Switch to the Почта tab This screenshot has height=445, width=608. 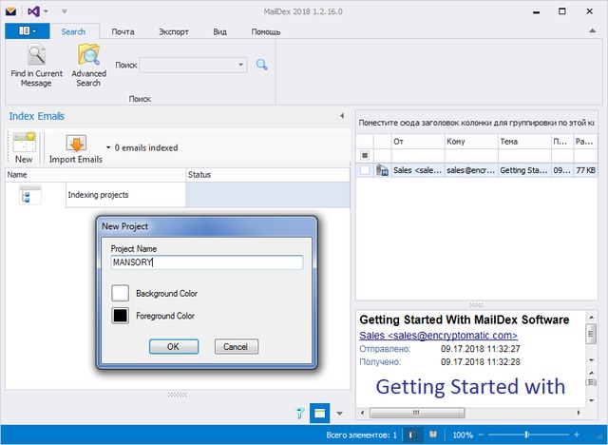coord(123,31)
